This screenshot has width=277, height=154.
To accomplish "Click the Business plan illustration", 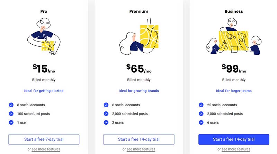I will point(233,39).
